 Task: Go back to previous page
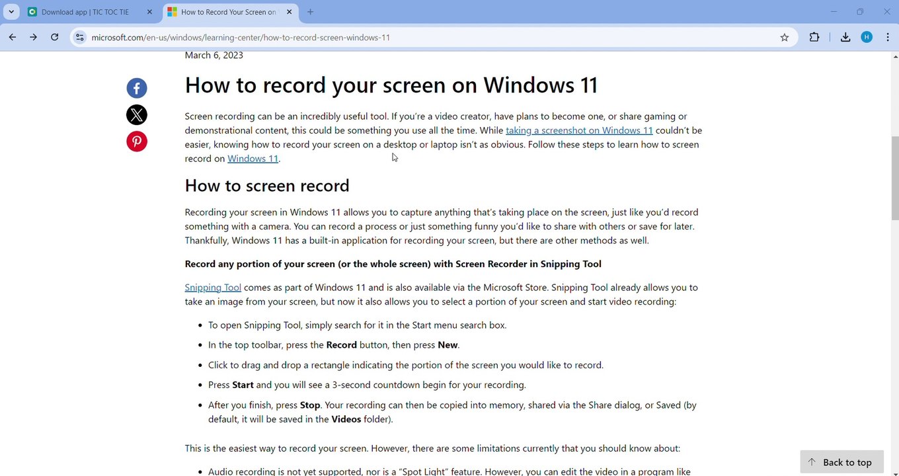tap(13, 38)
